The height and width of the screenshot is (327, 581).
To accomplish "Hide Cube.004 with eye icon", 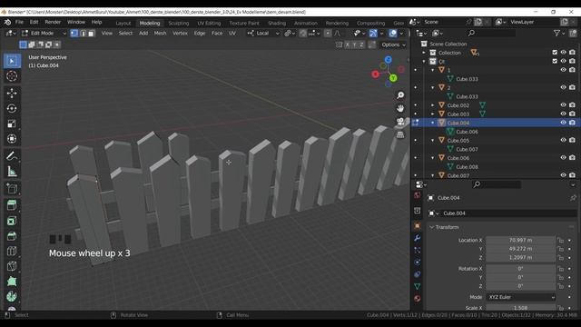I will [563, 123].
